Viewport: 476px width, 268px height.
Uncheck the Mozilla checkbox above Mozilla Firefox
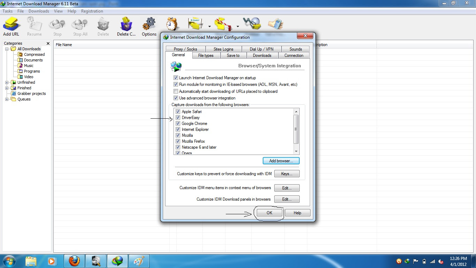click(178, 135)
